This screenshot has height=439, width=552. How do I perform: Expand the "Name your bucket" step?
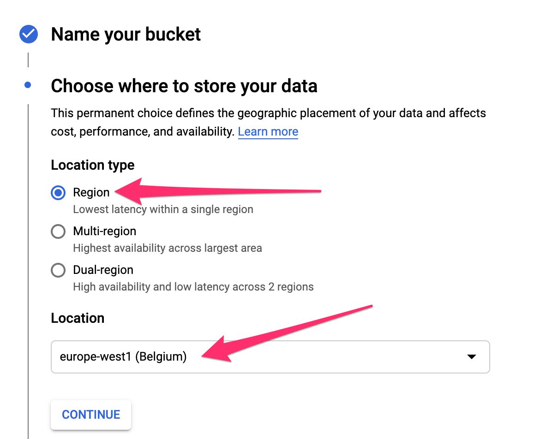pyautogui.click(x=126, y=35)
